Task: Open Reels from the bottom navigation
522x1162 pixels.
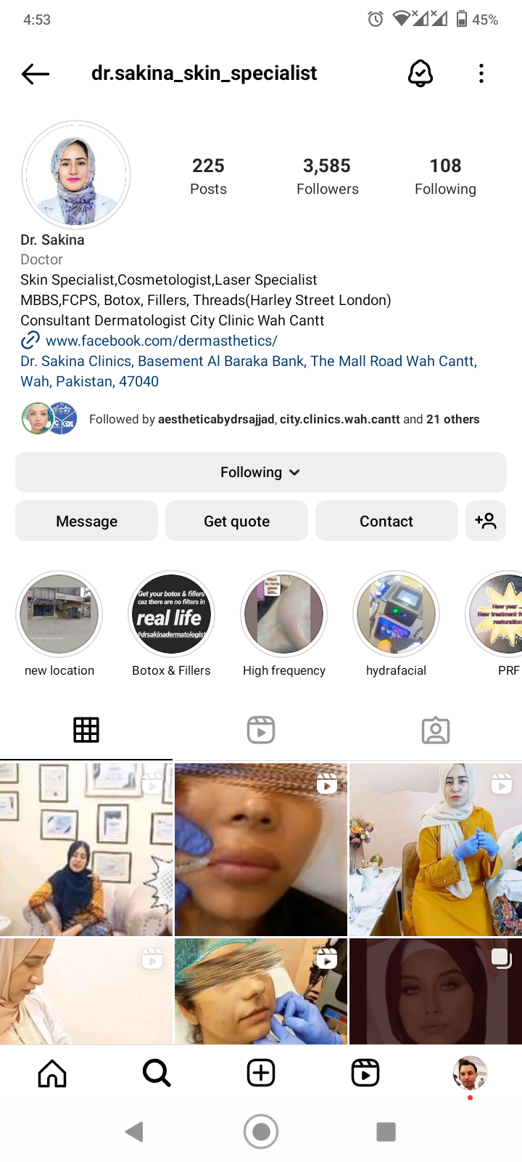Action: (365, 1073)
